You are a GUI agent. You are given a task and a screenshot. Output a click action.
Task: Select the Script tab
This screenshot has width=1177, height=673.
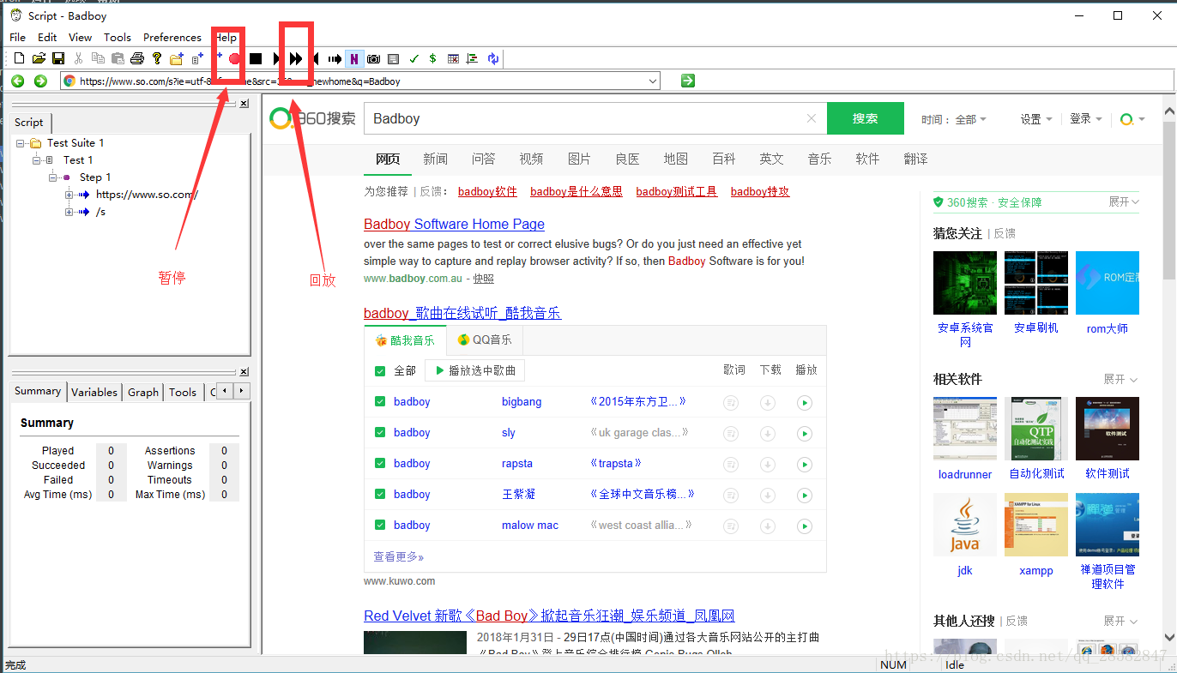coord(29,122)
